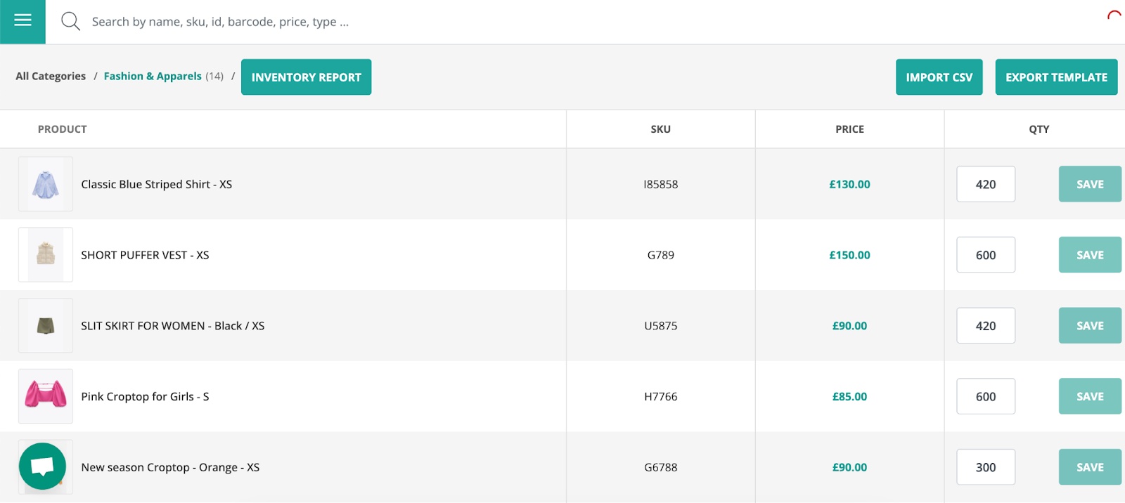The image size is (1125, 503).
Task: Edit quantity field for SKU U5875
Action: click(x=986, y=326)
